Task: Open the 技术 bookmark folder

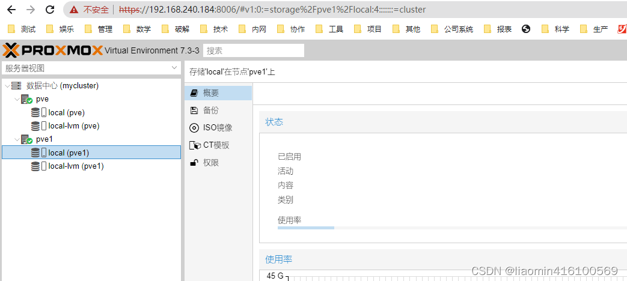Action: click(214, 29)
